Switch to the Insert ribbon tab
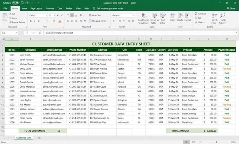Screen dimensions: 239x144 pos(24,8)
